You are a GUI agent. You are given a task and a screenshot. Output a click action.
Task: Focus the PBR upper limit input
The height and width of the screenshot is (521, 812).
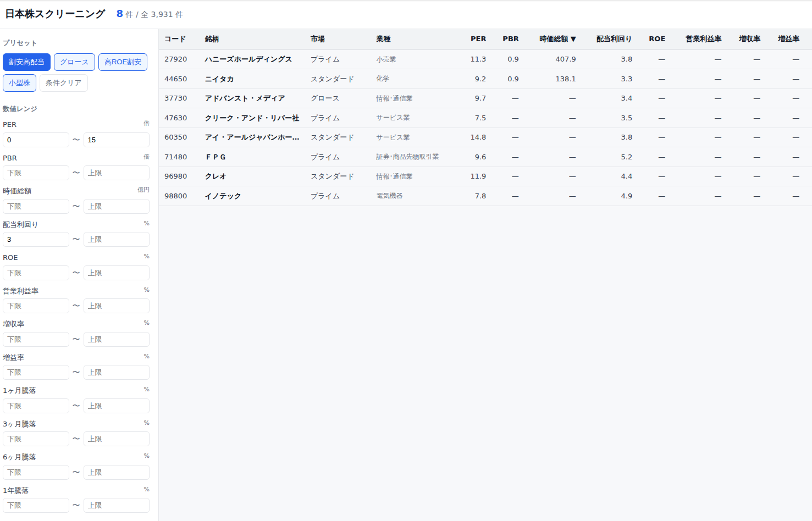[117, 173]
